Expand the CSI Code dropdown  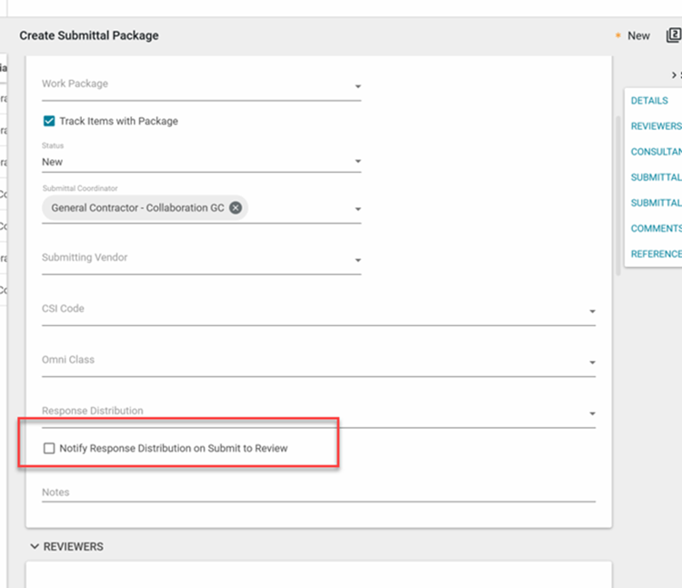[x=592, y=312]
